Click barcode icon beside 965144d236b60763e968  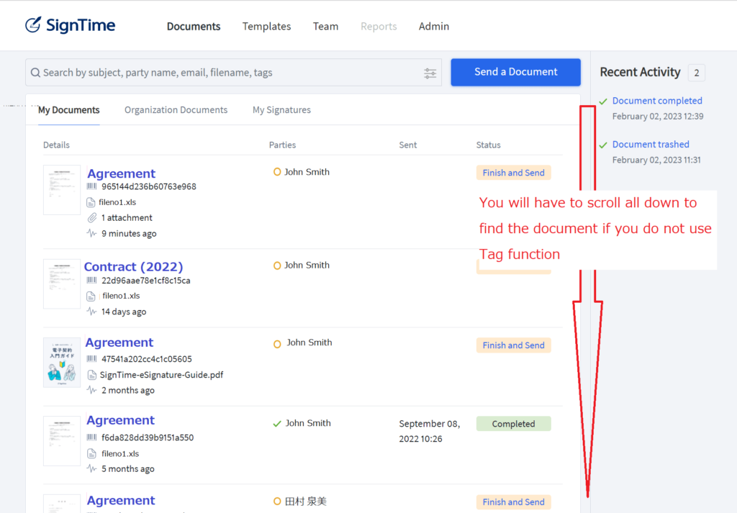[x=91, y=186]
